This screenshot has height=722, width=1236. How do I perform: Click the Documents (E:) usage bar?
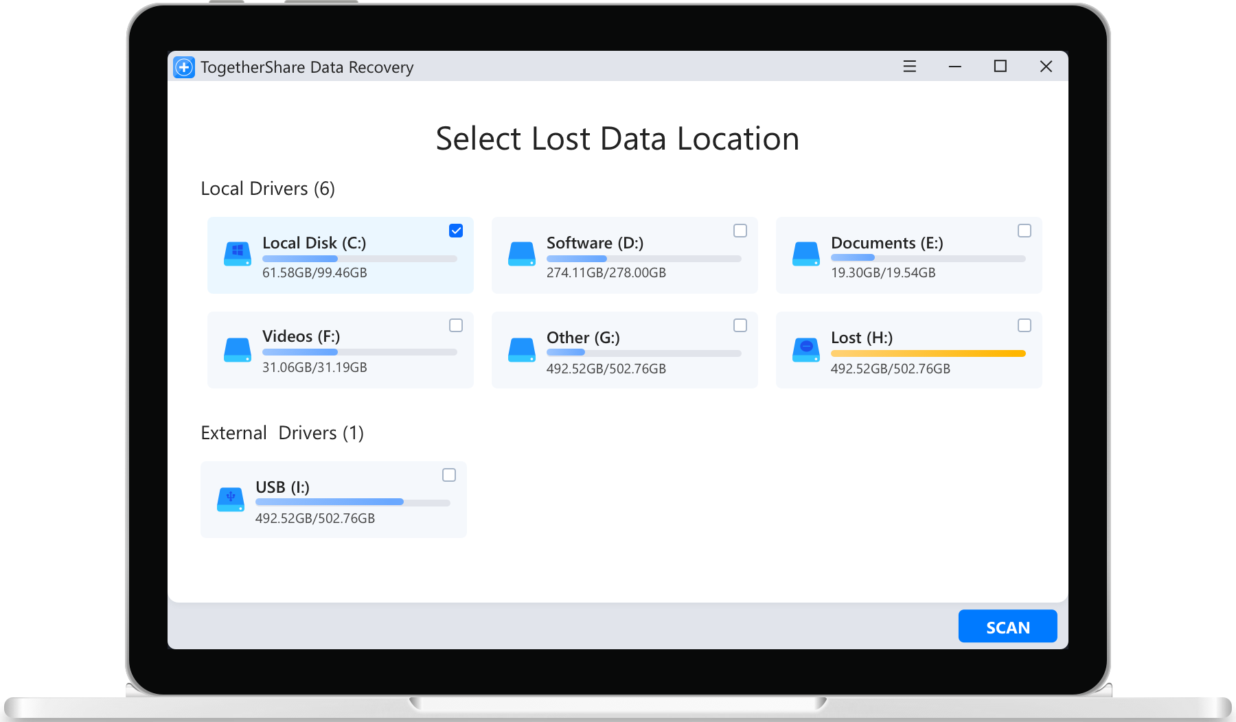click(x=928, y=258)
